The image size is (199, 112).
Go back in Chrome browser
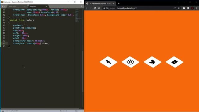pyautogui.click(x=86, y=8)
